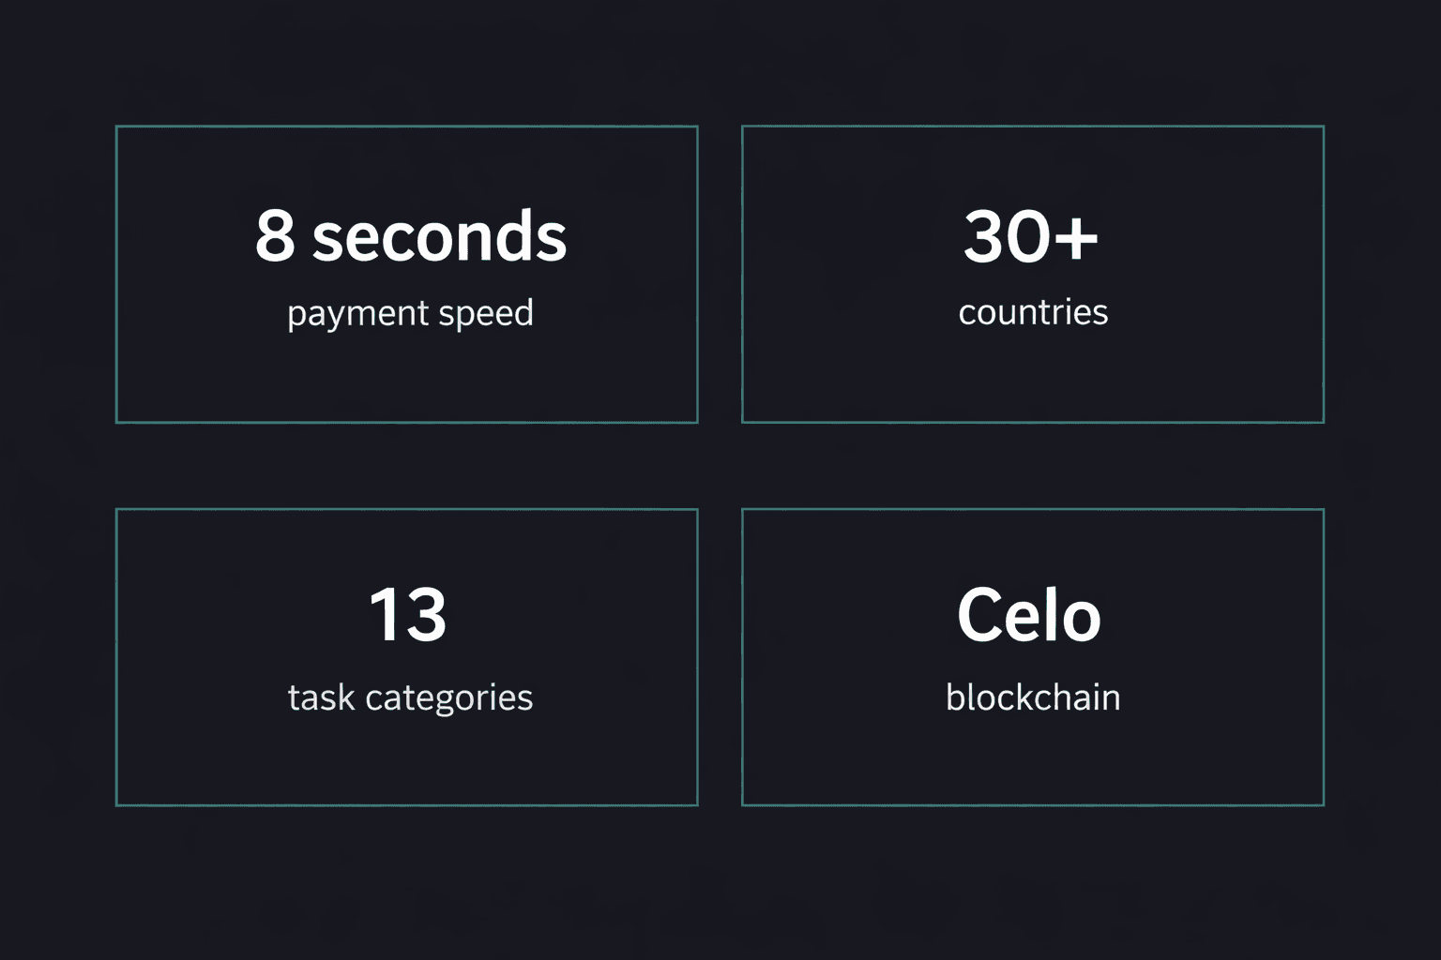The width and height of the screenshot is (1441, 960).
Task: Click the numeral "8" before seconds
Action: click(275, 235)
